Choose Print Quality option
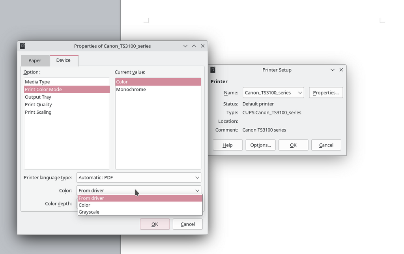 pos(38,105)
